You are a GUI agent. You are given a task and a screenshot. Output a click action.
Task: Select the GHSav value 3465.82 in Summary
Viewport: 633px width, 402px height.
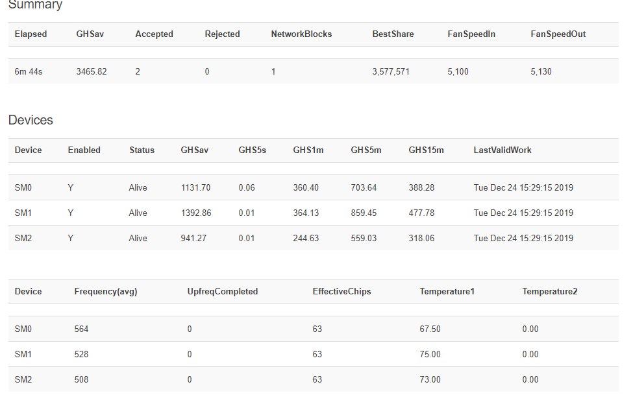(92, 72)
